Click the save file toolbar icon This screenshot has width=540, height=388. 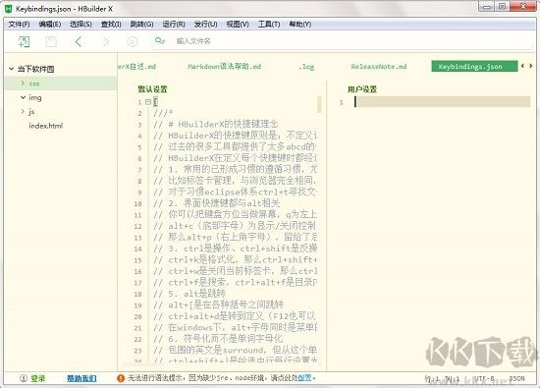51,41
